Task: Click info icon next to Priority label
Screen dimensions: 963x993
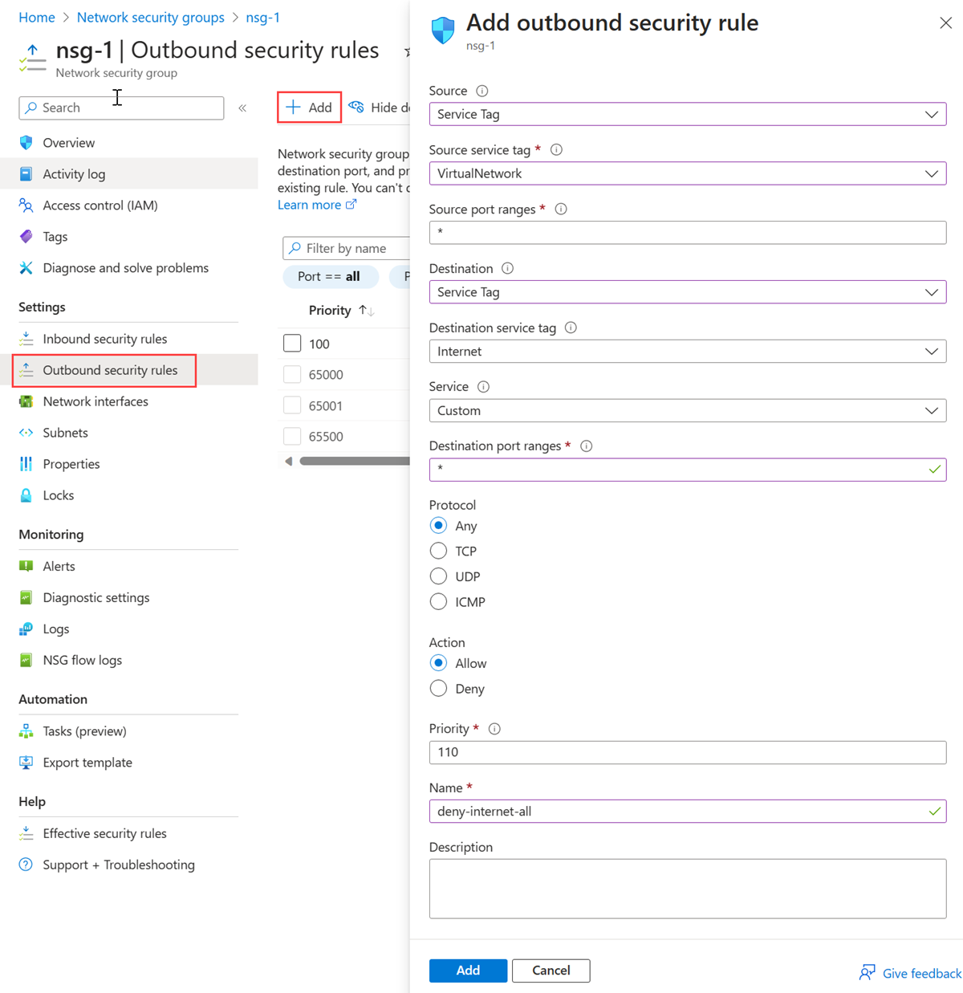Action: click(494, 729)
